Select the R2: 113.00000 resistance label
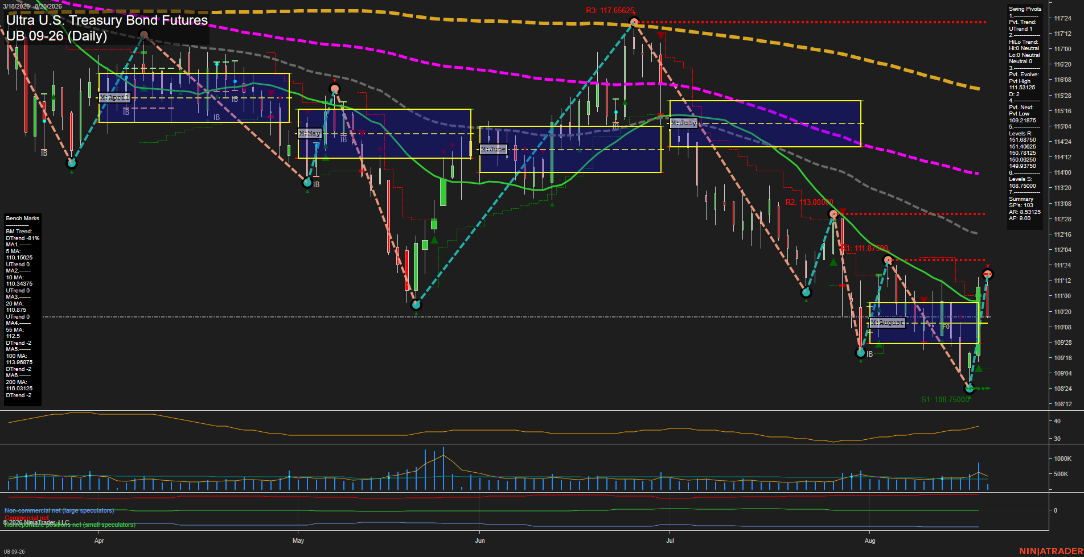Image resolution: width=1084 pixels, height=557 pixels. tap(809, 202)
